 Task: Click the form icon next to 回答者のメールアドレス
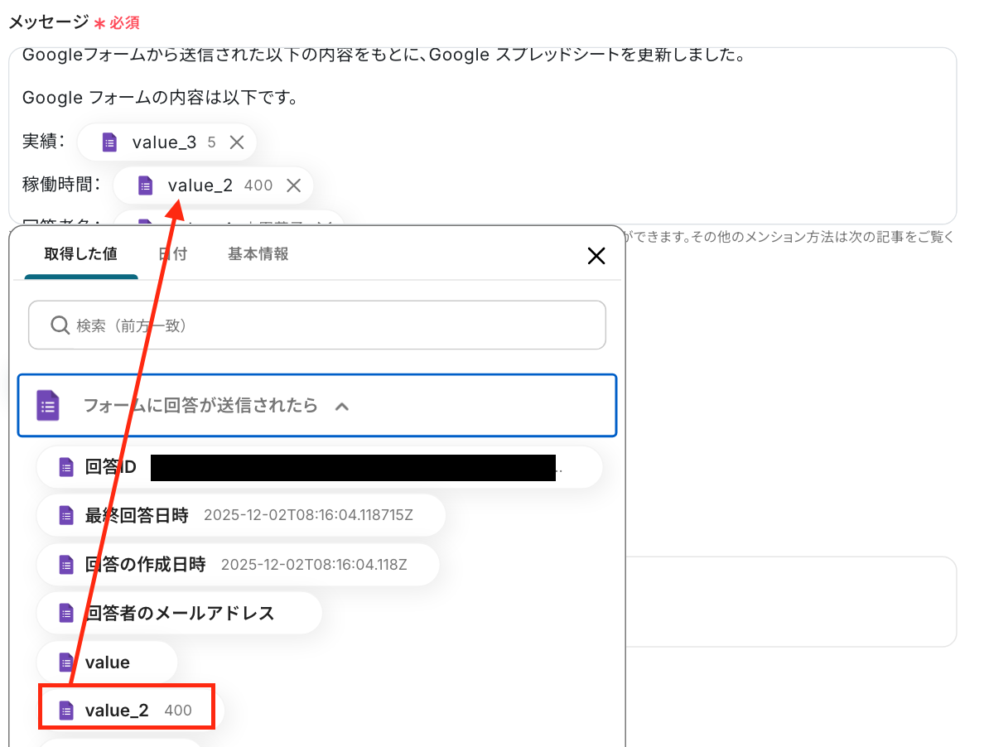66,613
